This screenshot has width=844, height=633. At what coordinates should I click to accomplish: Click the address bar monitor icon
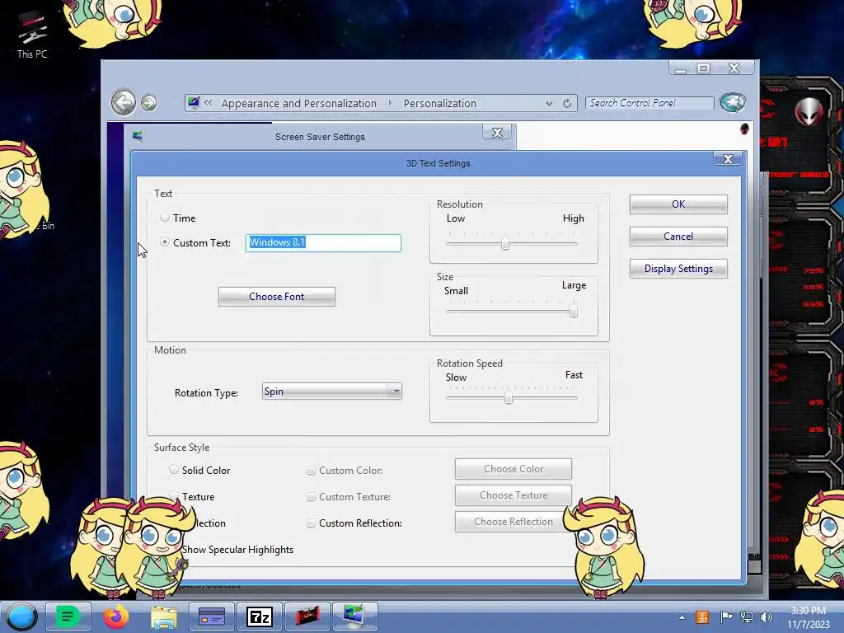tap(194, 102)
